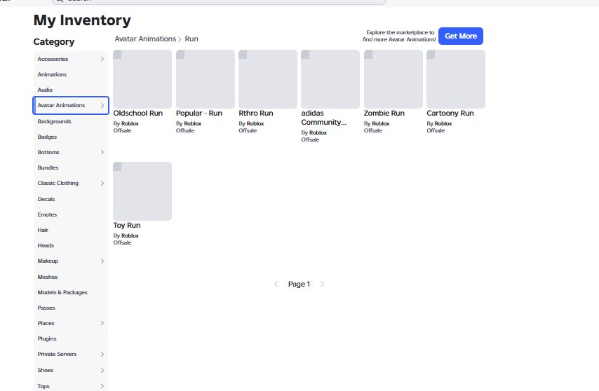599x391 pixels.
Task: Select the Places category label
Action: pos(46,323)
